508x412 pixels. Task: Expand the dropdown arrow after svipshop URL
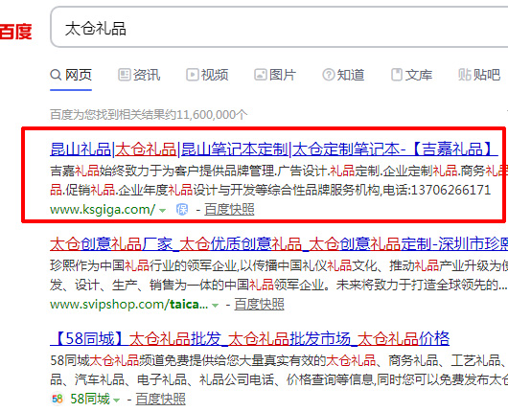point(215,305)
